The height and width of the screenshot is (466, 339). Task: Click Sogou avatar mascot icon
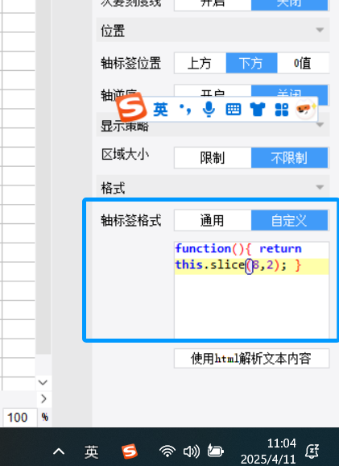(306, 109)
